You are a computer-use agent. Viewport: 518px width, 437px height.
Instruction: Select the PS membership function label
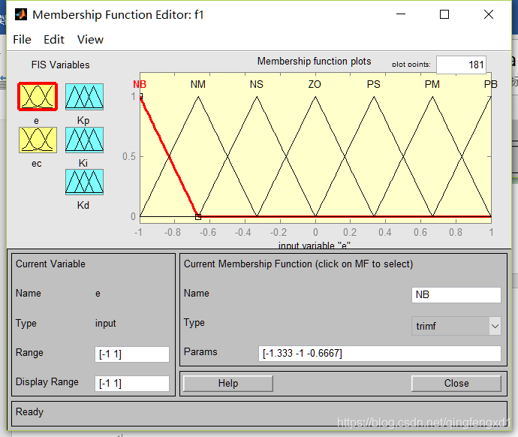tap(374, 85)
